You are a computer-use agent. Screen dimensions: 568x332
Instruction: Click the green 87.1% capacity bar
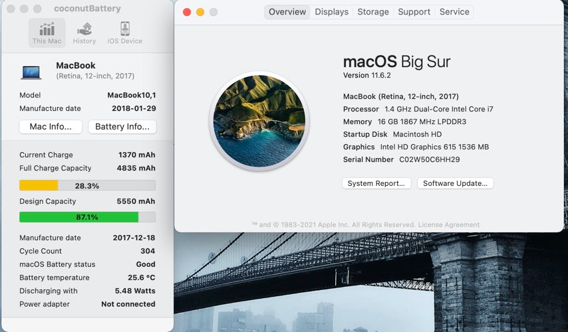point(87,217)
